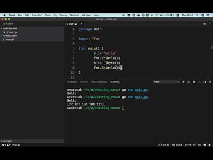Click the clock showing Thu 08:48
Image resolution: width=213 pixels, height=160 pixels.
coord(187,15)
